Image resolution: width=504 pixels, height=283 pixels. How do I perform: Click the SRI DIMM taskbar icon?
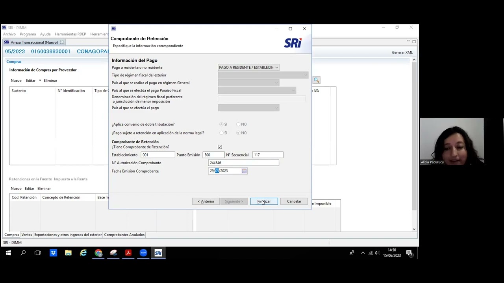click(158, 253)
